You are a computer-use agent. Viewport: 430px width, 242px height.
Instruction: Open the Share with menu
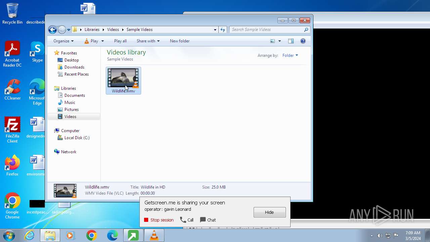coord(148,41)
